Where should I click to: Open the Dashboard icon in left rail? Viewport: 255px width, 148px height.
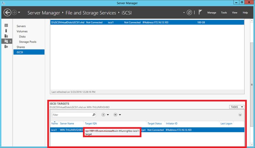point(6,25)
